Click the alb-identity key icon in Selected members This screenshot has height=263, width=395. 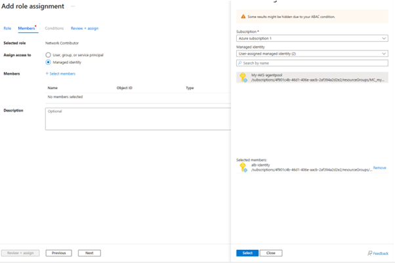(243, 167)
